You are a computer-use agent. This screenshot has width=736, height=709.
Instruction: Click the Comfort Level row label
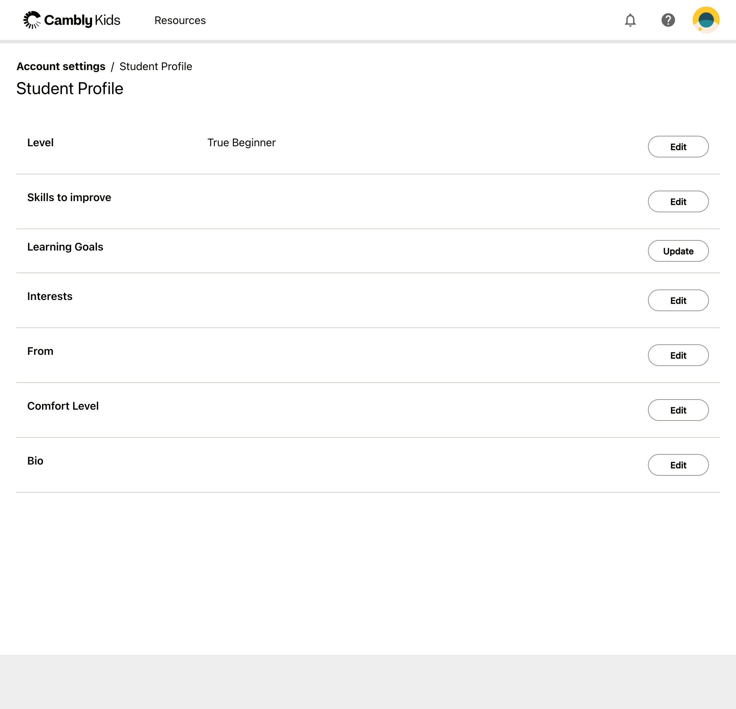[x=63, y=406]
